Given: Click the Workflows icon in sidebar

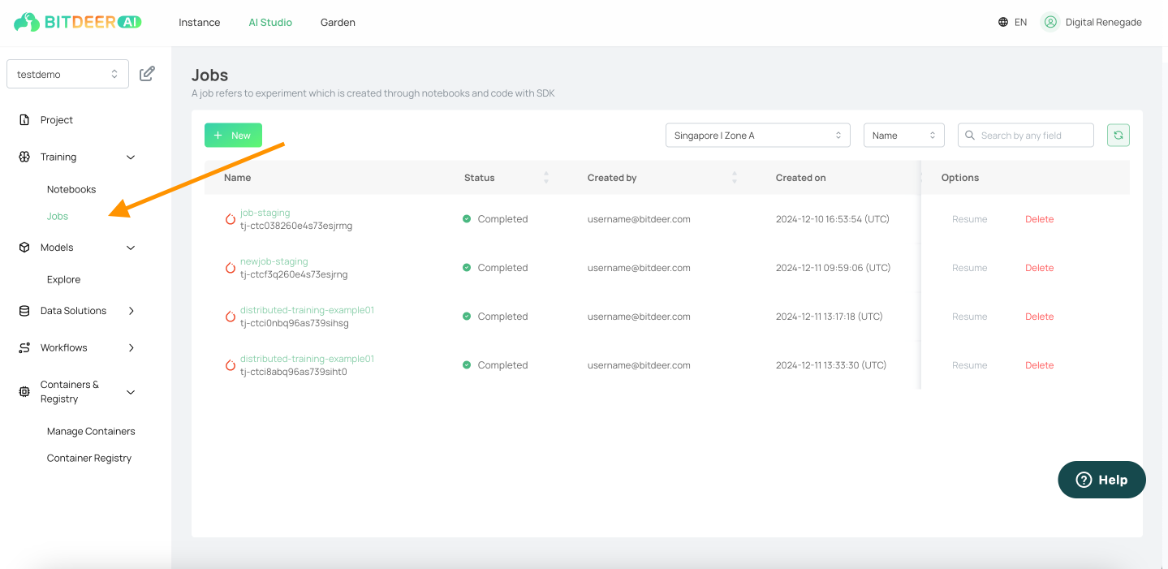Looking at the screenshot, I should [x=24, y=347].
